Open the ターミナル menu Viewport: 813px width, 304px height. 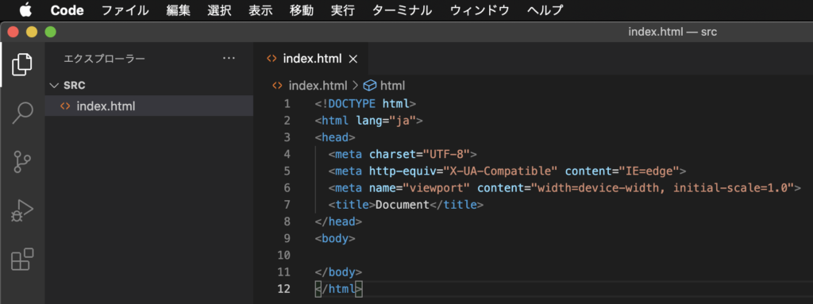point(402,10)
